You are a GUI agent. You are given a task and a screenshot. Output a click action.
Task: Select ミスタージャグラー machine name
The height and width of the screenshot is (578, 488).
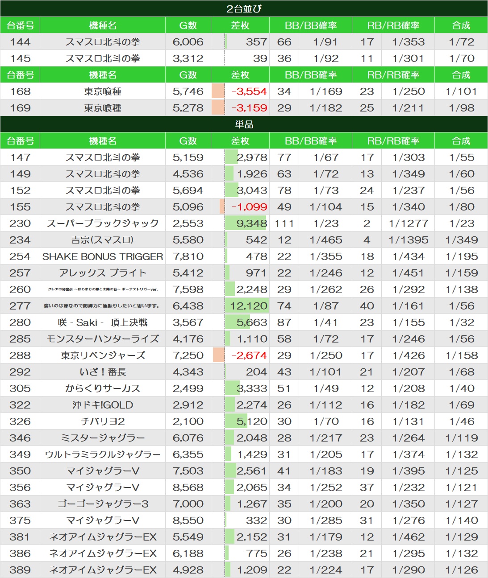[x=103, y=438]
